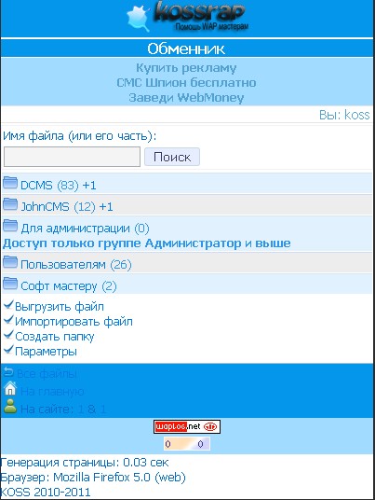Focus the file name search field
375x500 pixels.
click(x=72, y=157)
